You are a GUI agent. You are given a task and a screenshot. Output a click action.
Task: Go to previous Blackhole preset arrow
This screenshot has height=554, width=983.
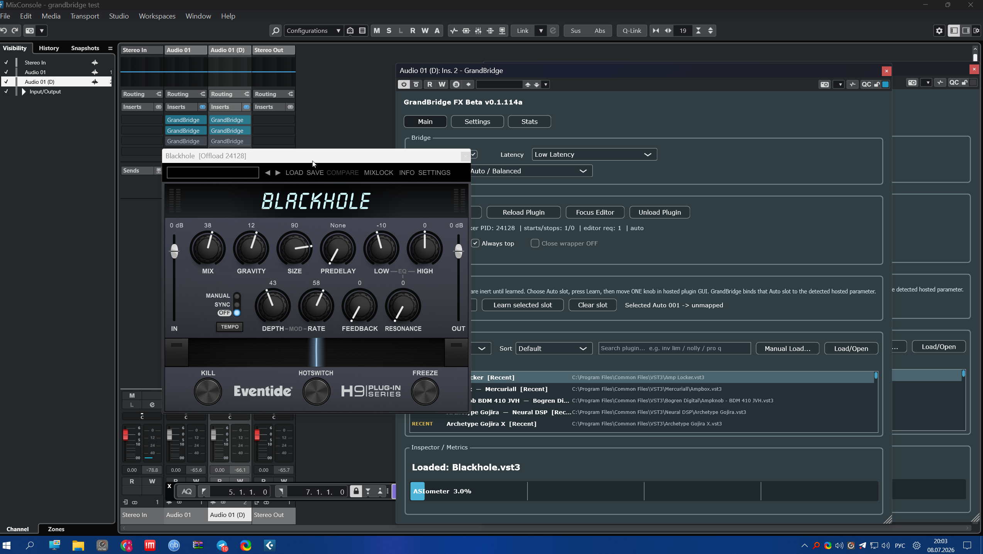click(x=267, y=173)
